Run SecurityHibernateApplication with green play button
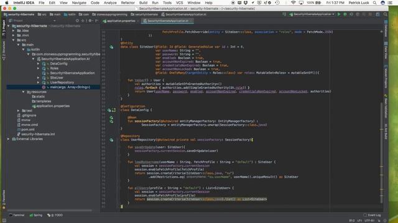398x223 pixels. point(339,14)
